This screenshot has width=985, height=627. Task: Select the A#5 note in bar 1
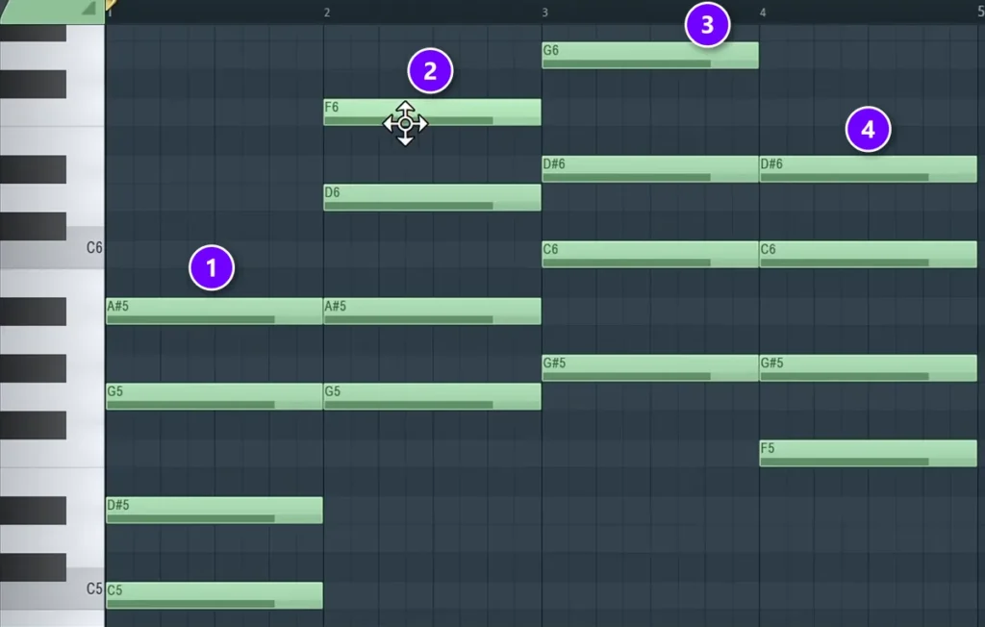tap(215, 311)
